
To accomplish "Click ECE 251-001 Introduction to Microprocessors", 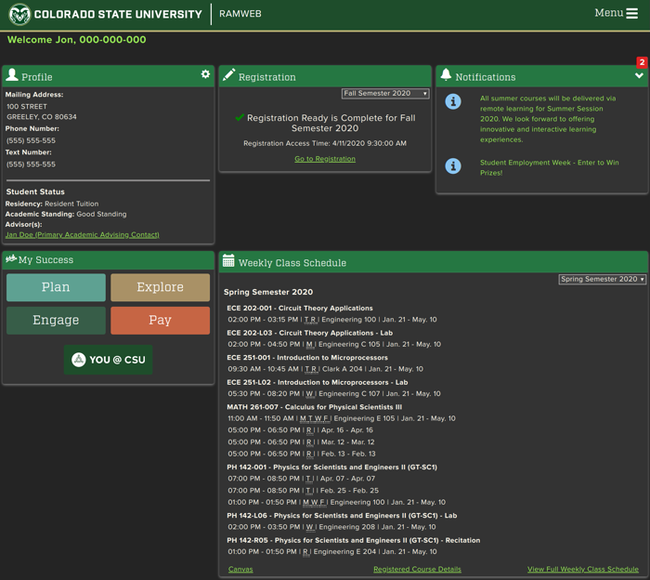I will pos(307,358).
